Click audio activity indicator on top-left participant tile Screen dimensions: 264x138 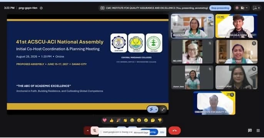pyautogui.click(x=210, y=17)
